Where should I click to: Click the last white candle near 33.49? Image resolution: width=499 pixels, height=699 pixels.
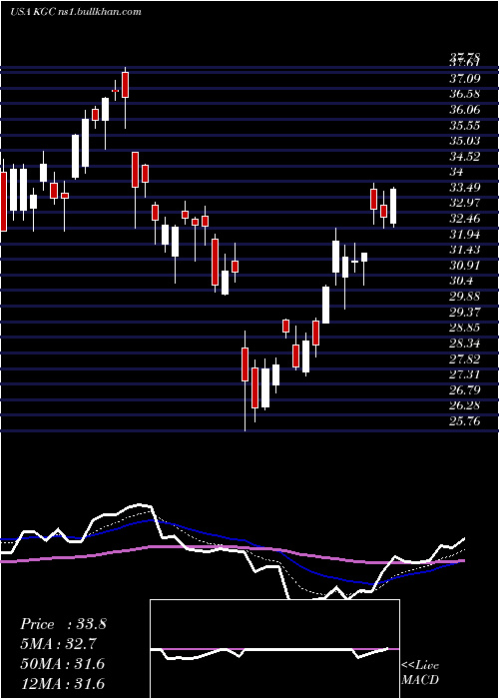click(393, 207)
